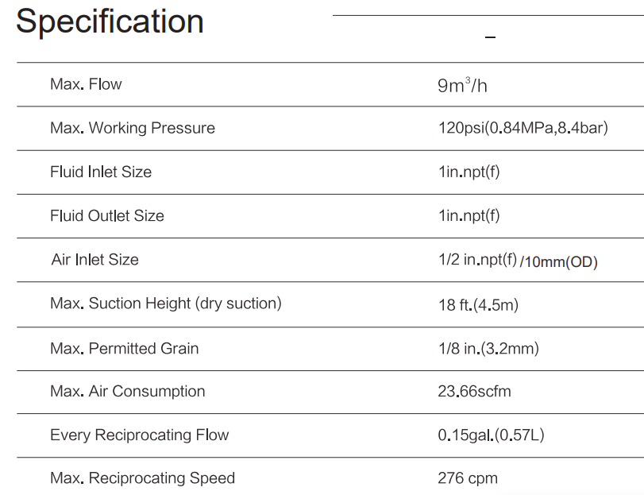This screenshot has height=495, width=644.
Task: Click the Specification heading
Action: coord(110,21)
